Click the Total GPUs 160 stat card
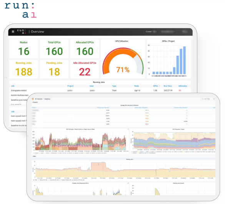The image size is (225, 204). tap(54, 49)
